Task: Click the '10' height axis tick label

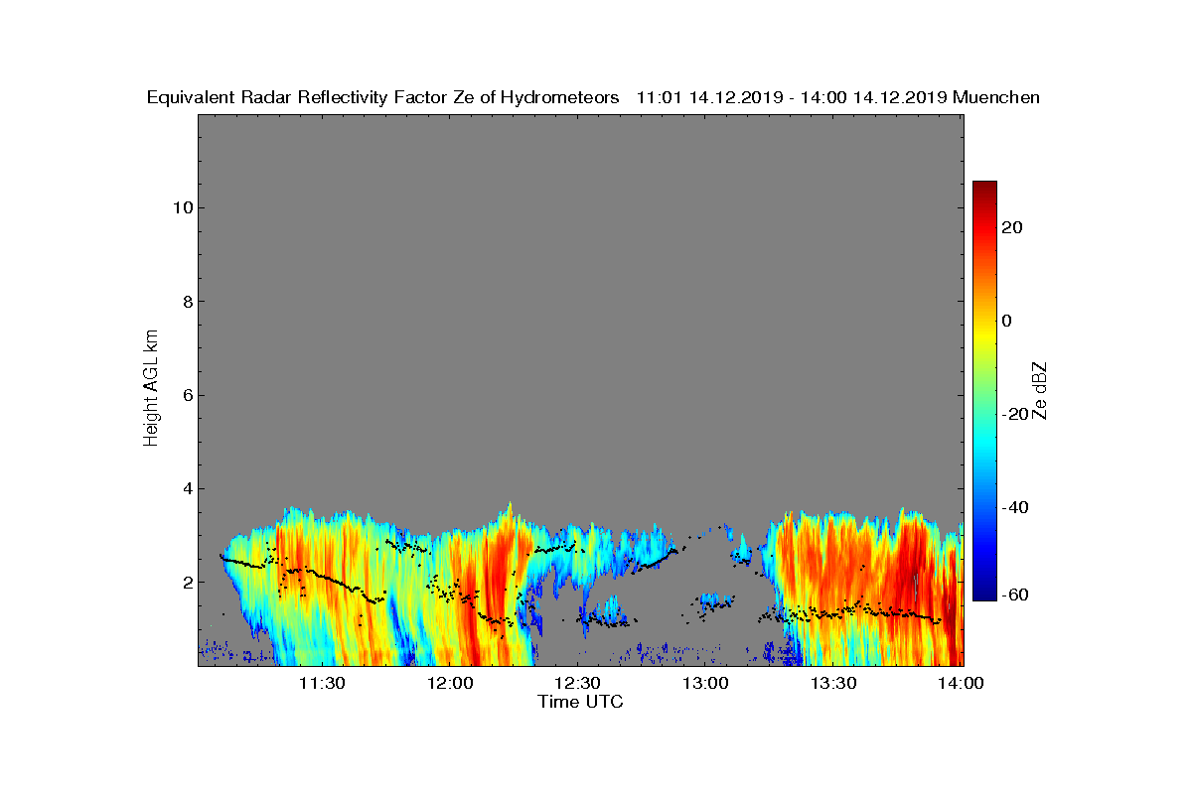Action: 182,207
